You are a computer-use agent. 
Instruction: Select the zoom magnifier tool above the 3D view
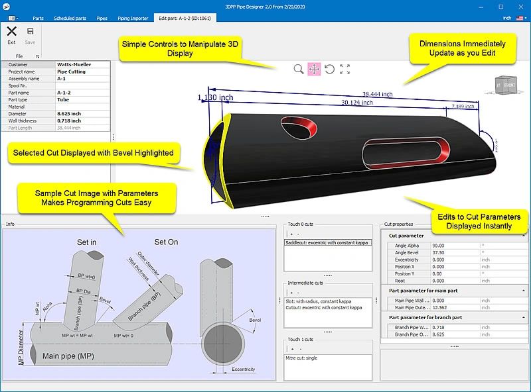tap(299, 69)
